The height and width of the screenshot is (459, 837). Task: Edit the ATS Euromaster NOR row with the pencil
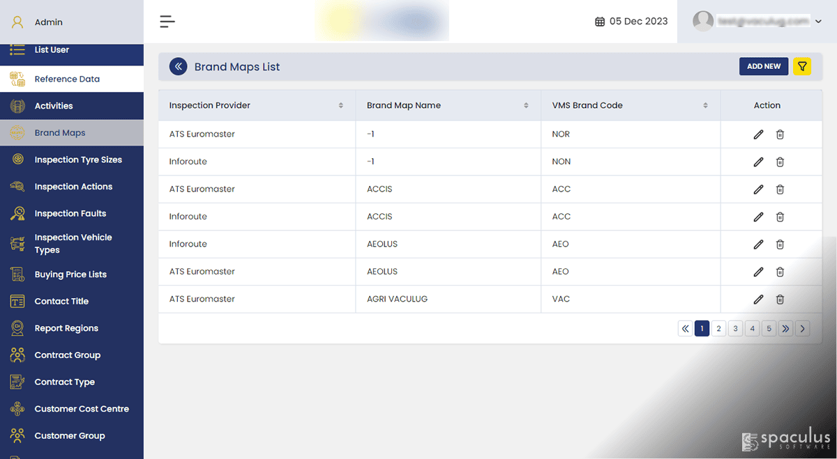758,134
